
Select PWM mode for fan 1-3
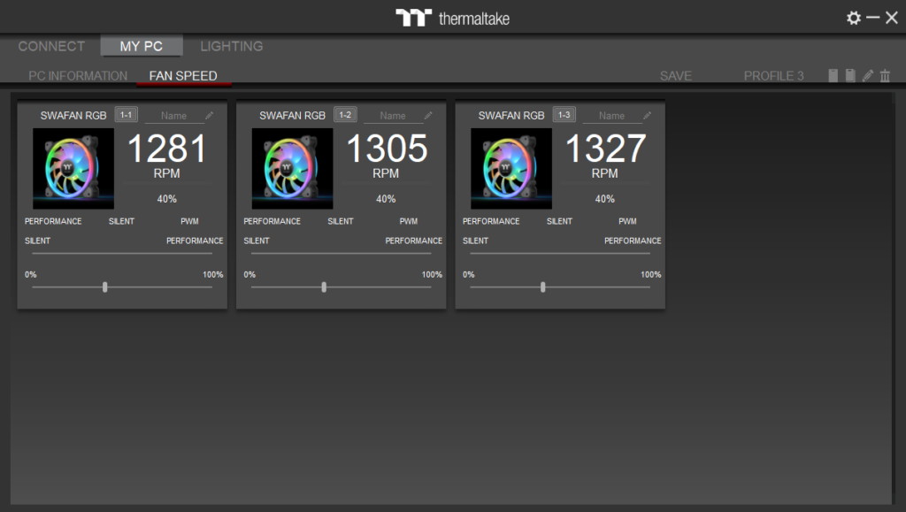627,221
